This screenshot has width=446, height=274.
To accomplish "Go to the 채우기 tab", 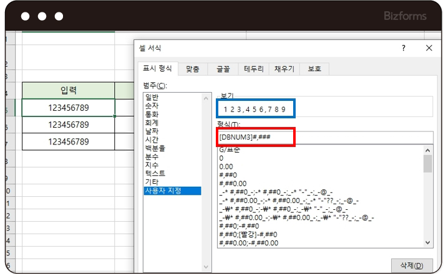I will pos(284,69).
